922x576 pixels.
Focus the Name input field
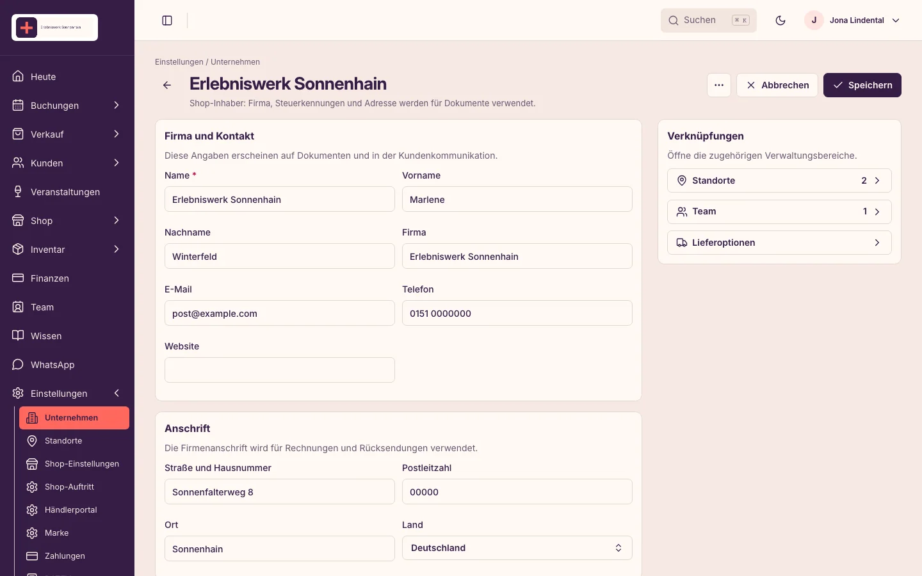(x=280, y=199)
